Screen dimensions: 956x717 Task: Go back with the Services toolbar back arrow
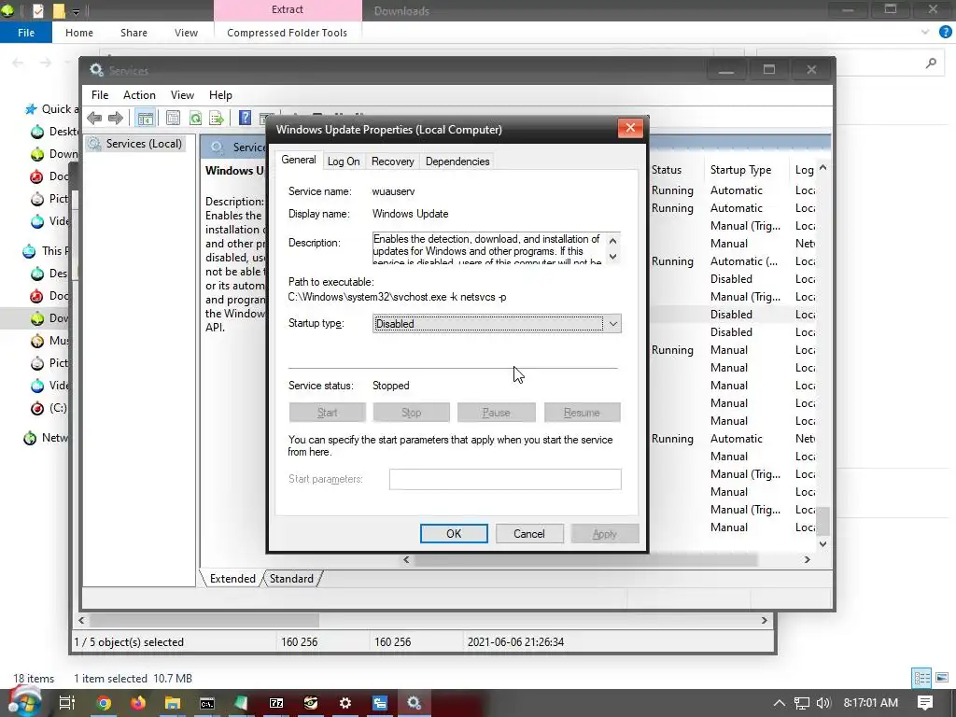94,118
